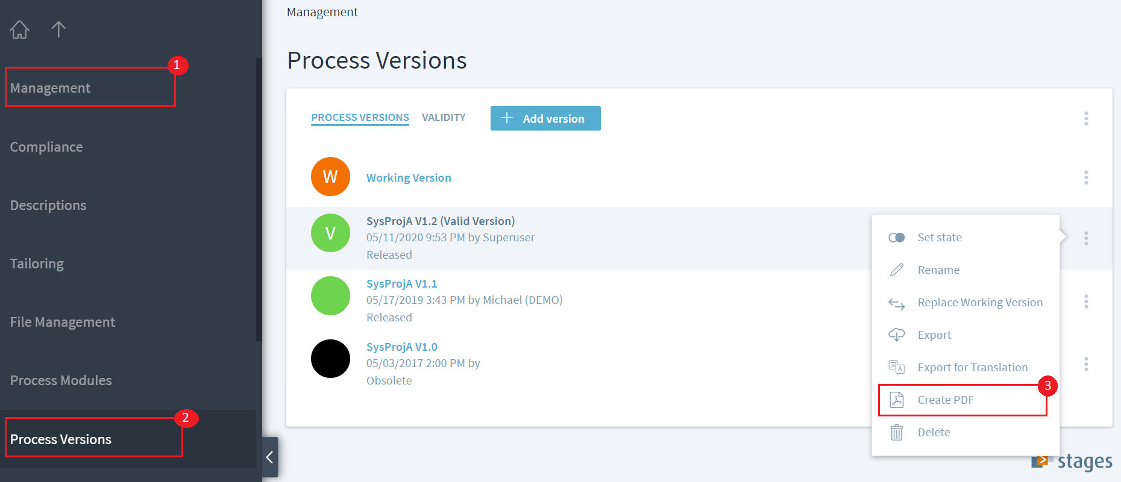The height and width of the screenshot is (482, 1121).
Task: Click the Home icon in sidebar
Action: tap(19, 29)
